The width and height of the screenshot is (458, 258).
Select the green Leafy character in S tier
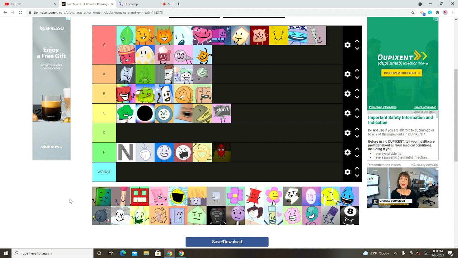(126, 35)
